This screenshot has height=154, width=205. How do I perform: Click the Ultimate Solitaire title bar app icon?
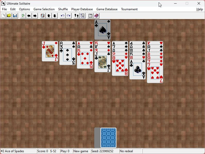3,3
